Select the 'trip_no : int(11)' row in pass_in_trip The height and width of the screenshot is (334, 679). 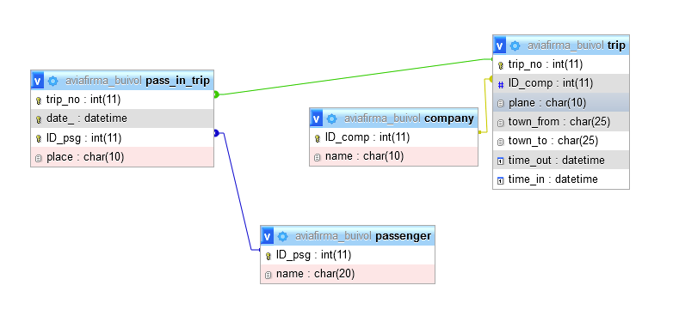[x=122, y=100]
